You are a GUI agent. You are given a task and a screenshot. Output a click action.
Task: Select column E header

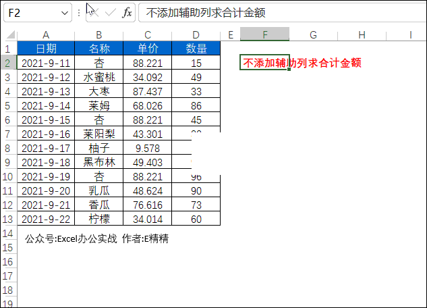click(231, 35)
